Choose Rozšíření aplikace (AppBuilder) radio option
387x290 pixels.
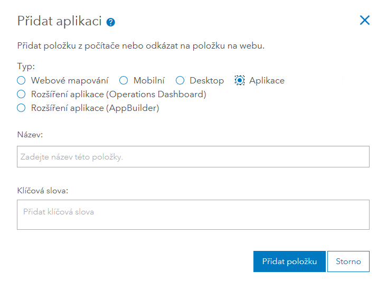[21, 108]
